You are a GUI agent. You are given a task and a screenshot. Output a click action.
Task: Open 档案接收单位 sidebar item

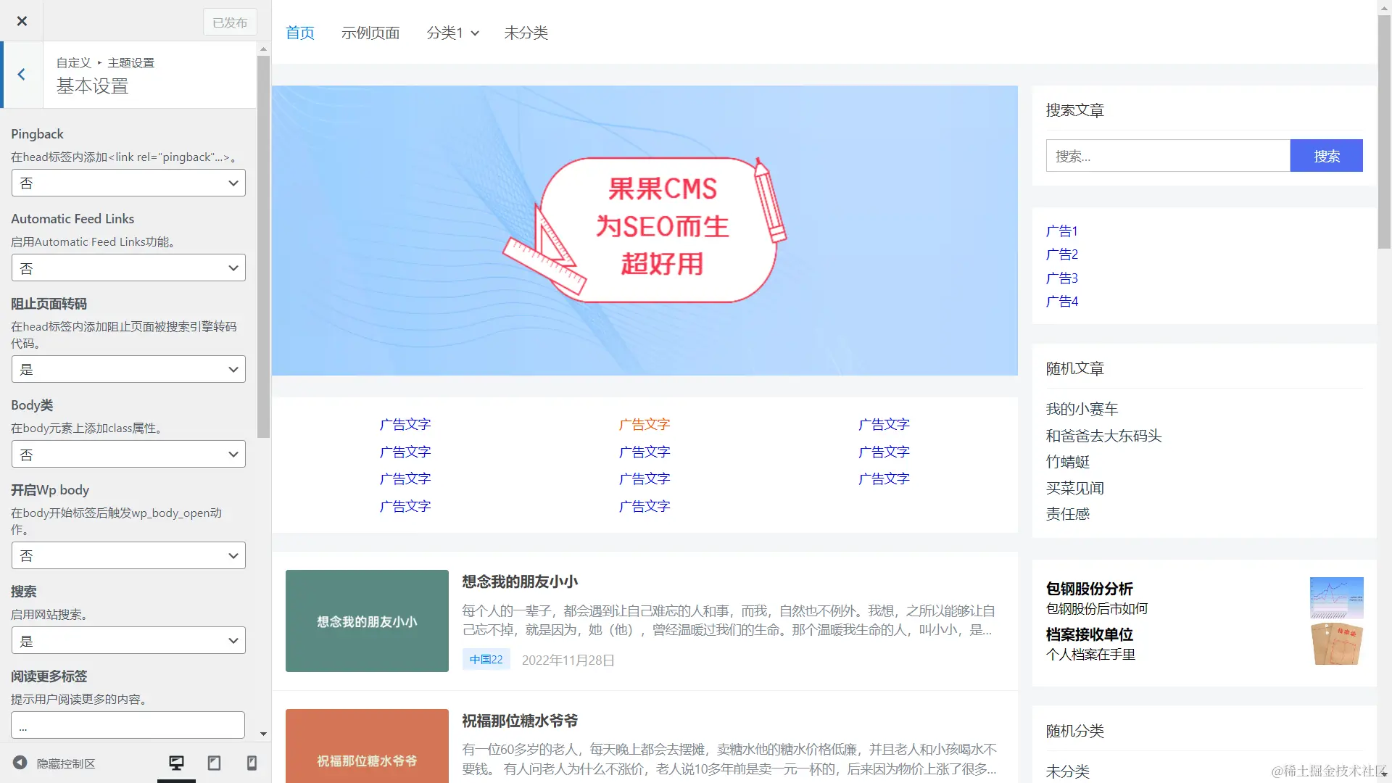[x=1089, y=634]
